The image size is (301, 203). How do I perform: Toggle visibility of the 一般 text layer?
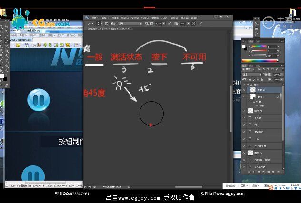(244, 139)
